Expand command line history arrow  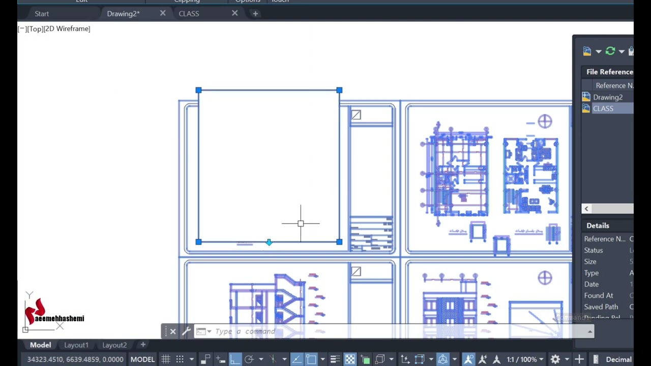pos(590,331)
